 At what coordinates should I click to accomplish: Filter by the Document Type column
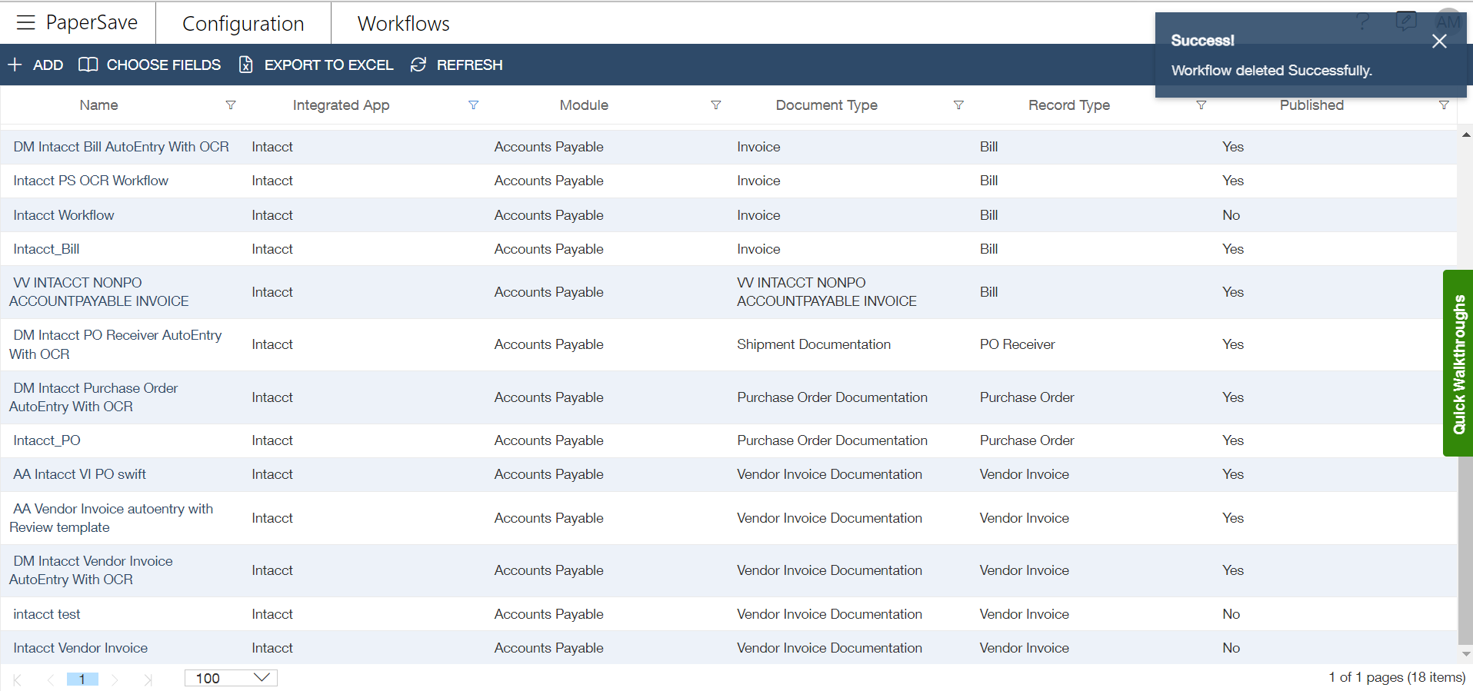point(959,105)
